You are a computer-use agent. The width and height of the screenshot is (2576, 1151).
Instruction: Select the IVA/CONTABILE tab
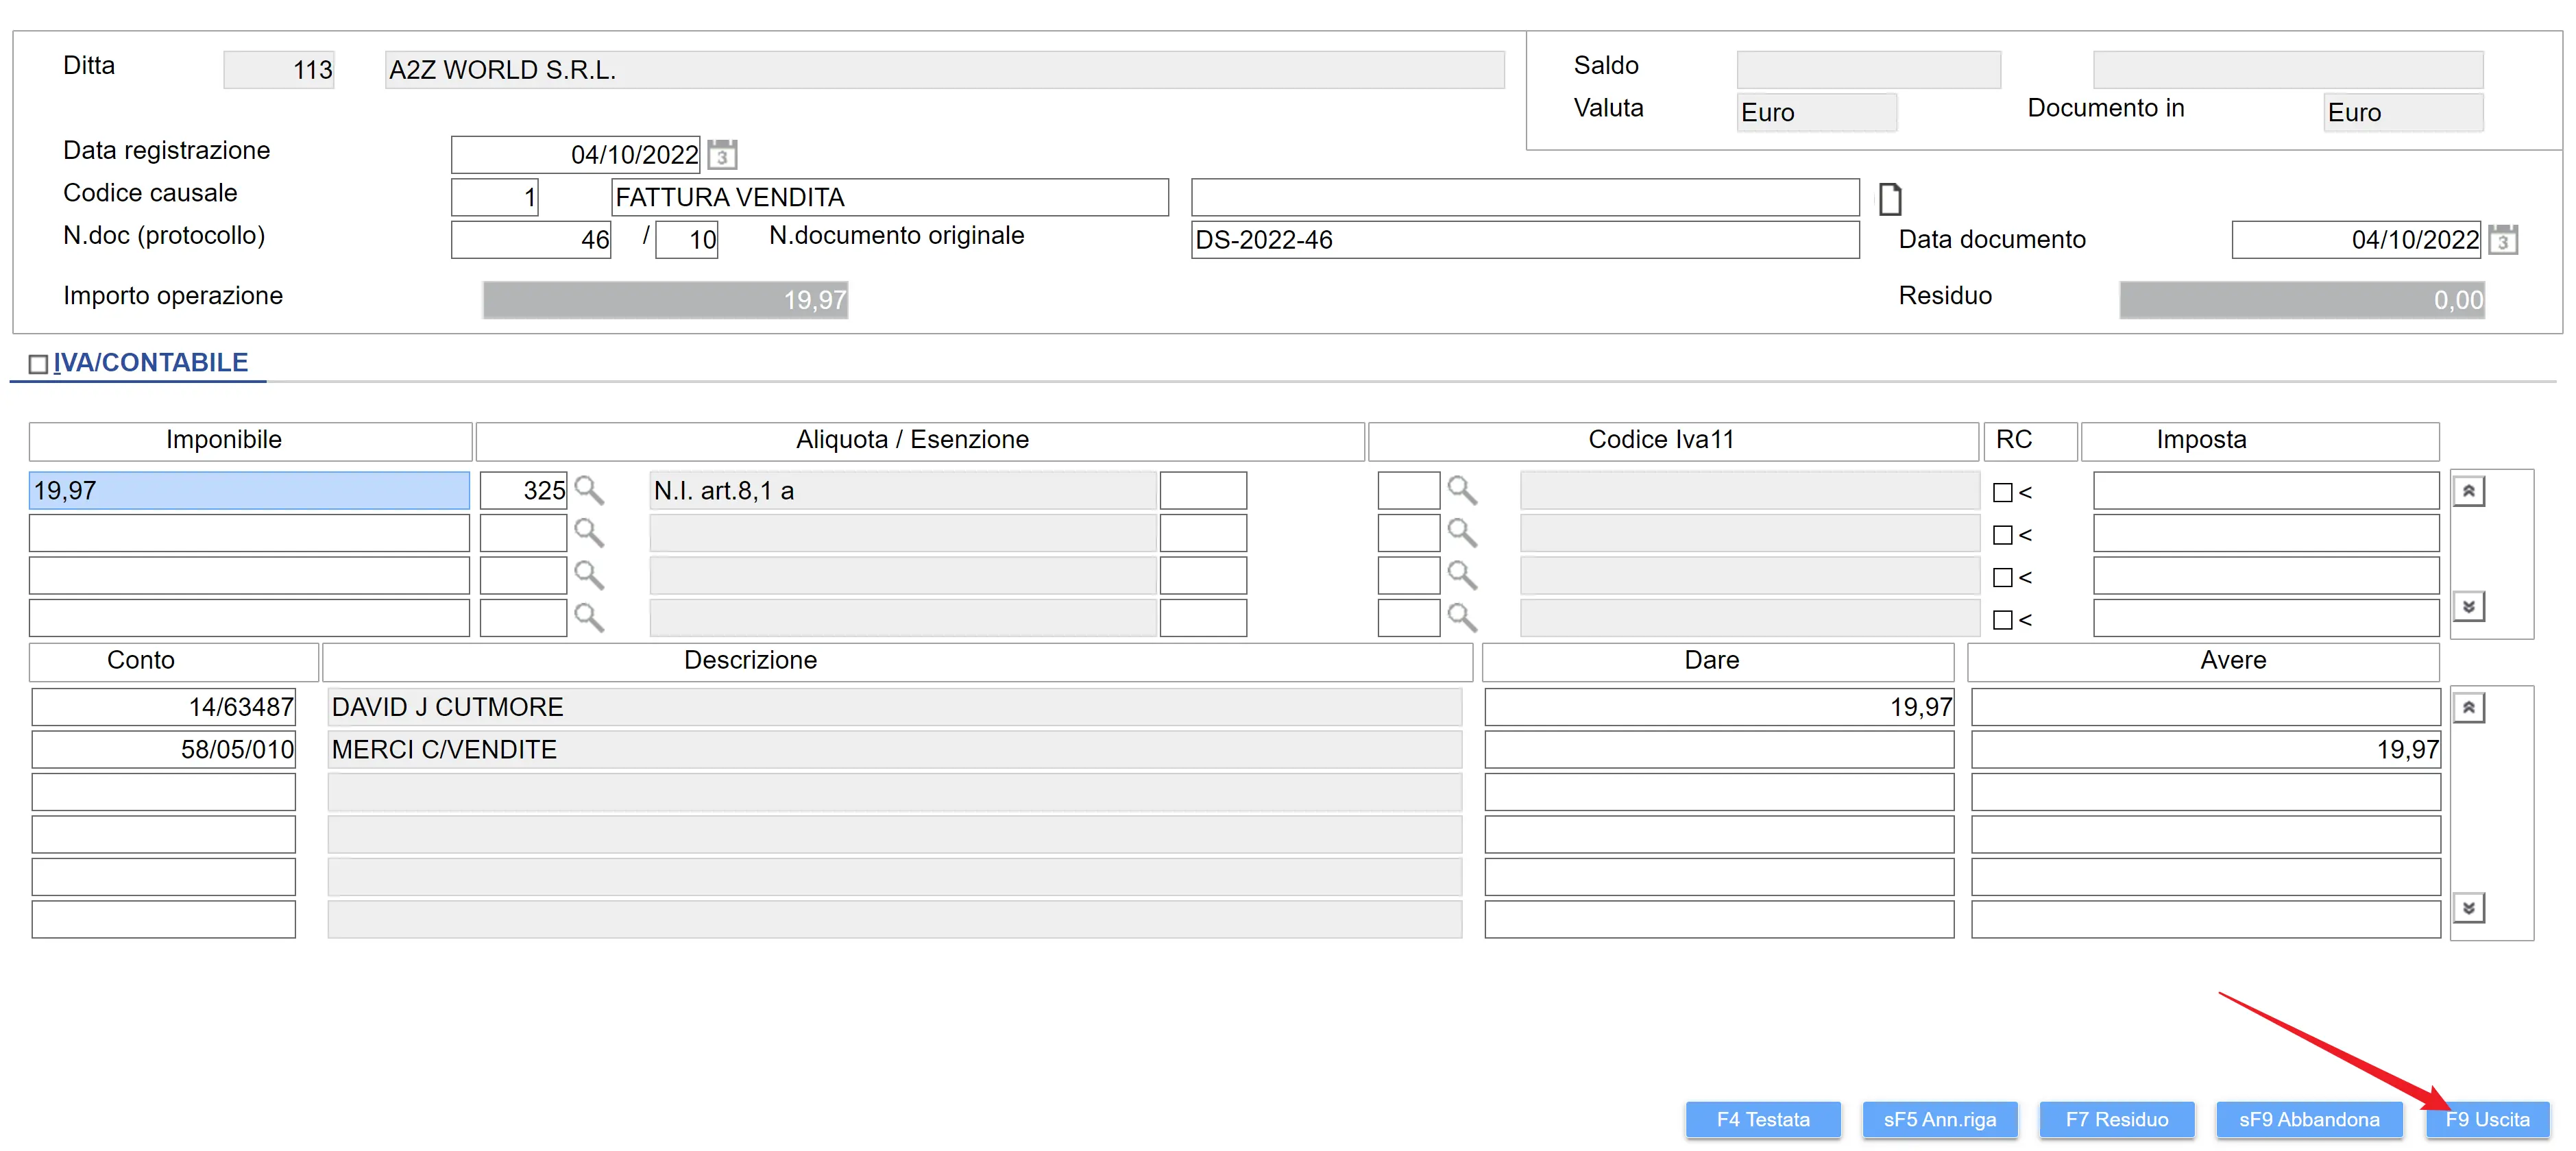150,362
